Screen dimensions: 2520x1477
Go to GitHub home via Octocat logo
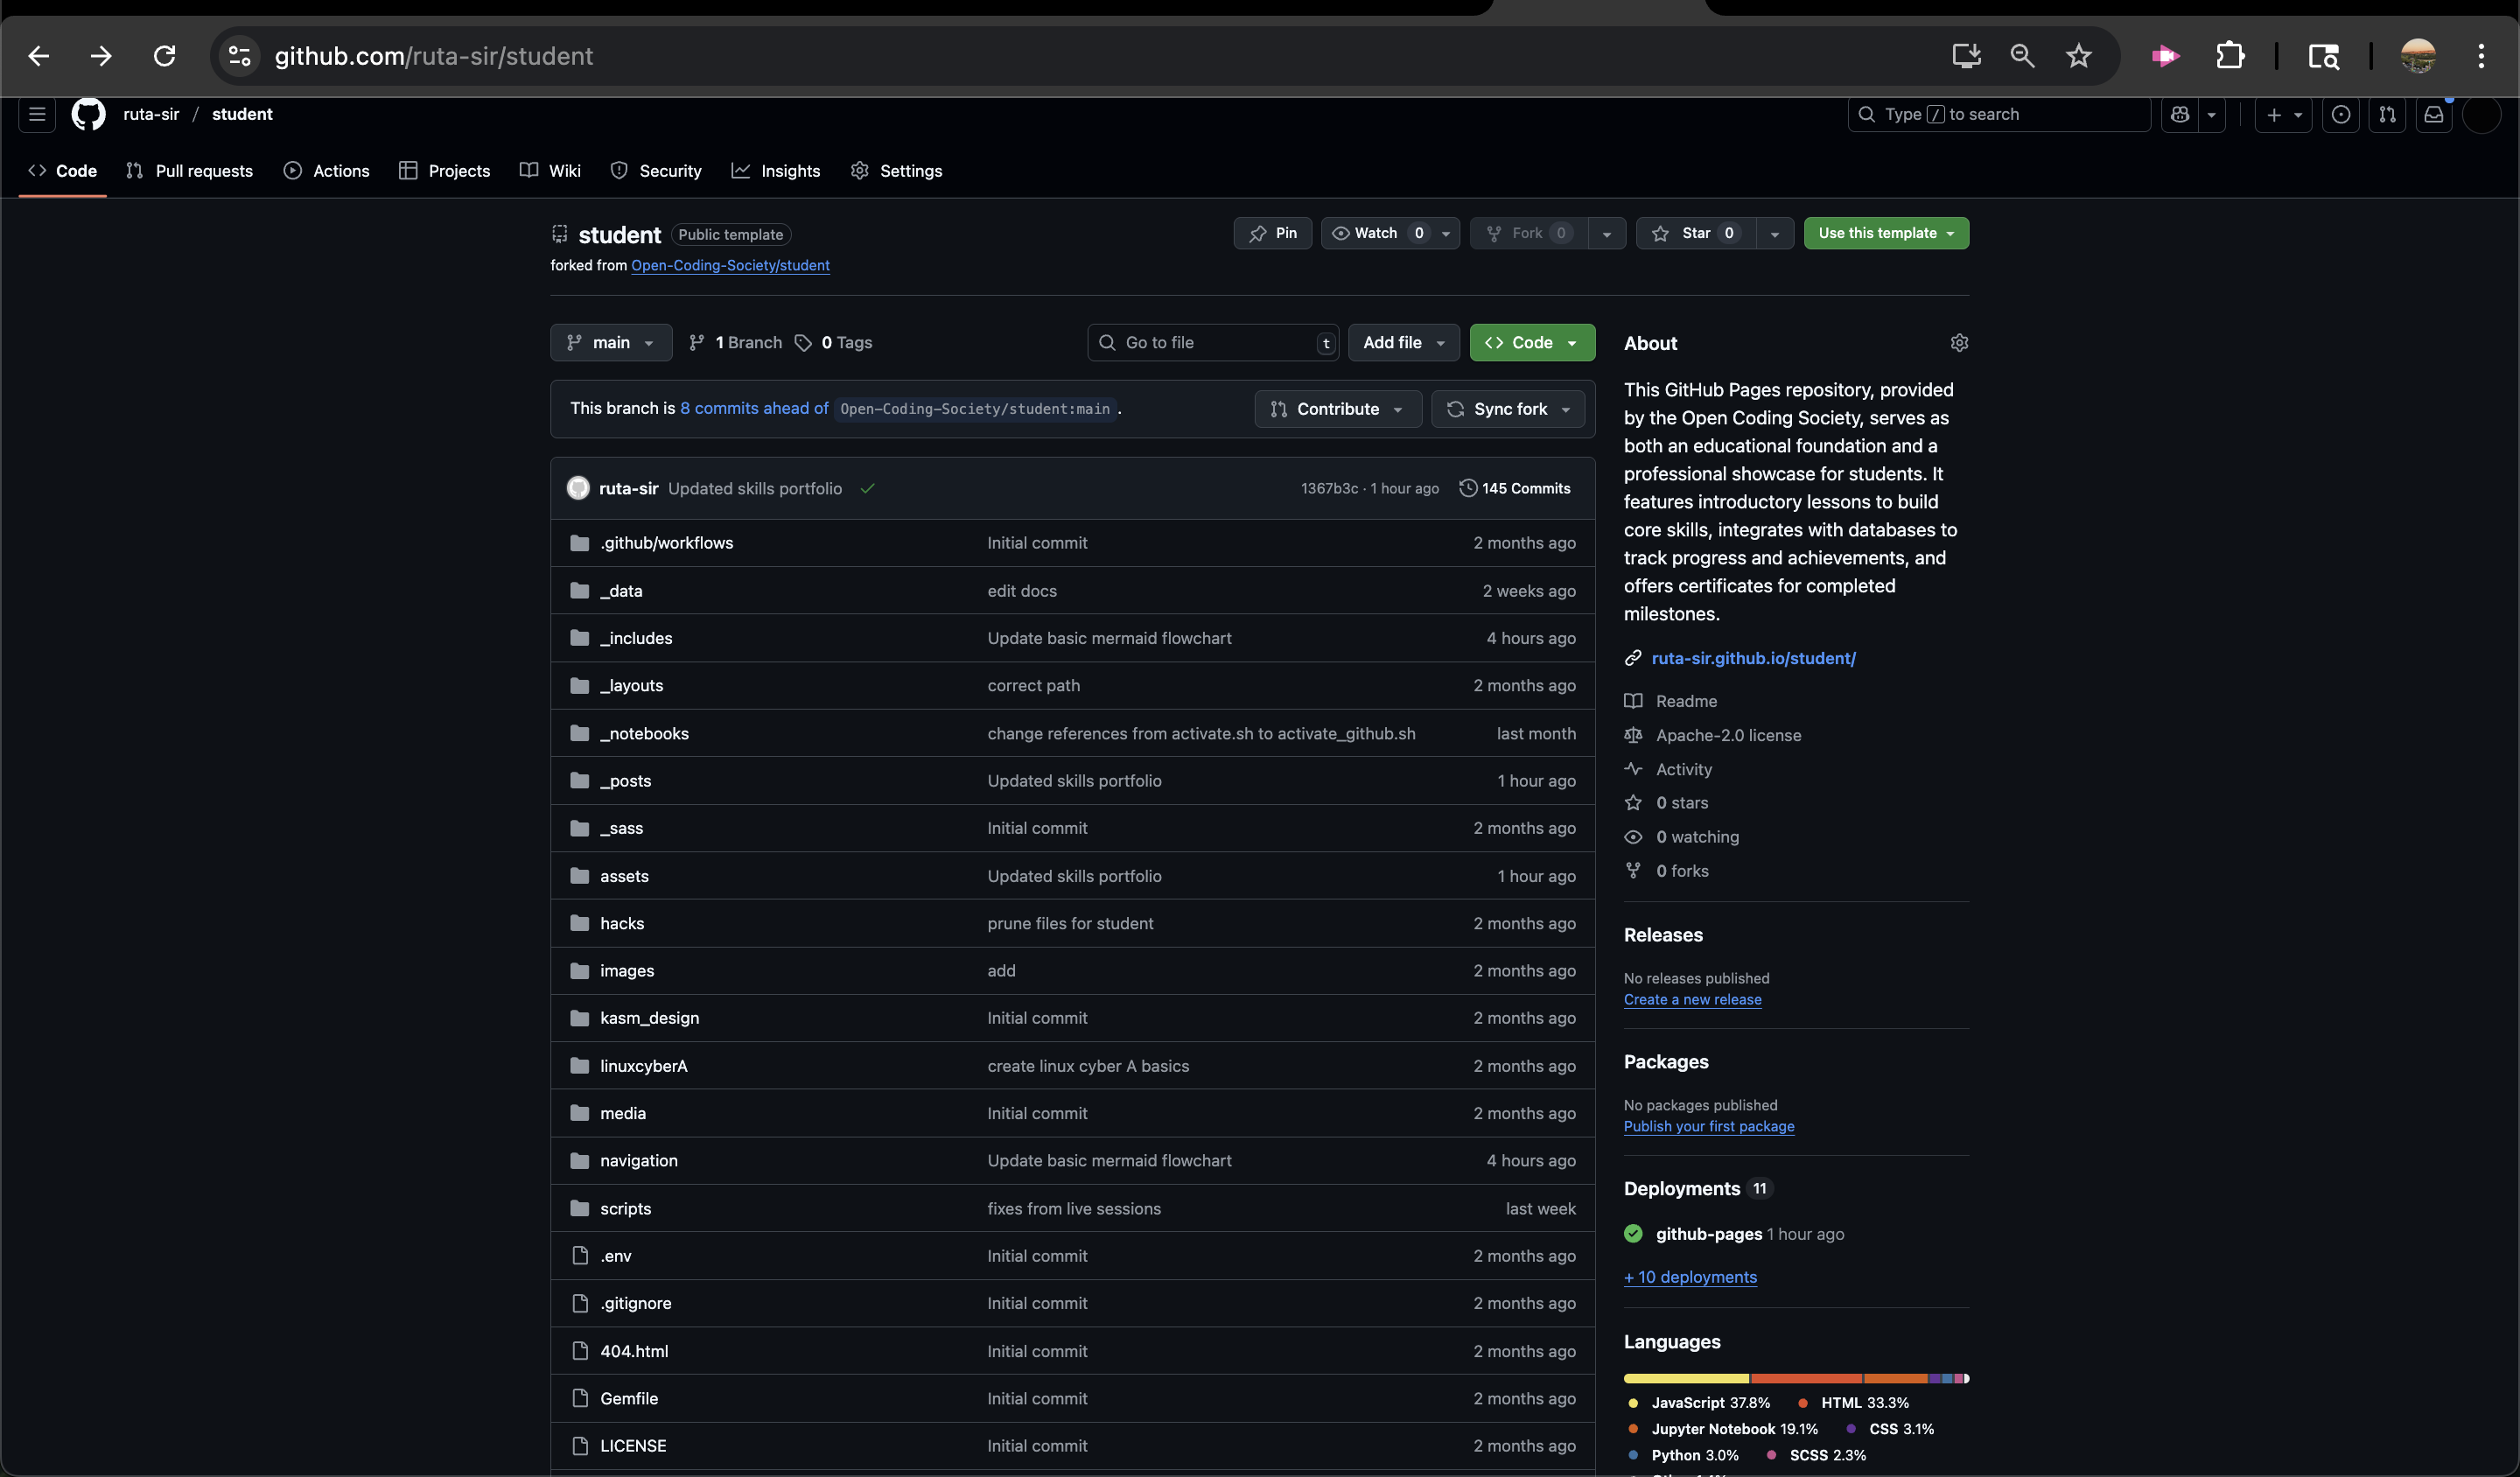tap(88, 114)
